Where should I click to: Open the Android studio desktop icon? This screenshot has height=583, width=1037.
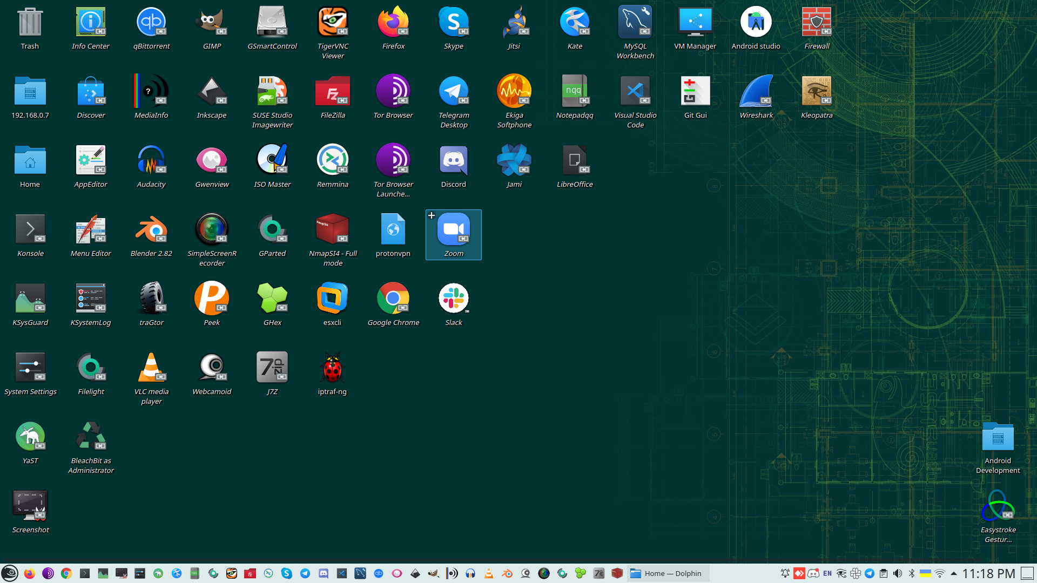tap(756, 23)
